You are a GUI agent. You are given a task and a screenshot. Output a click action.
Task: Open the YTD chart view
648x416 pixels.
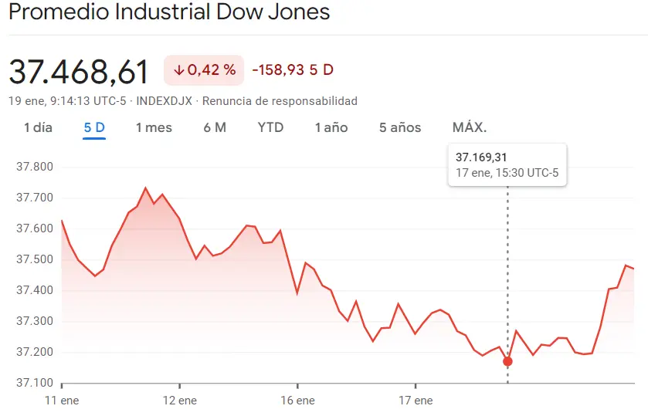(270, 127)
